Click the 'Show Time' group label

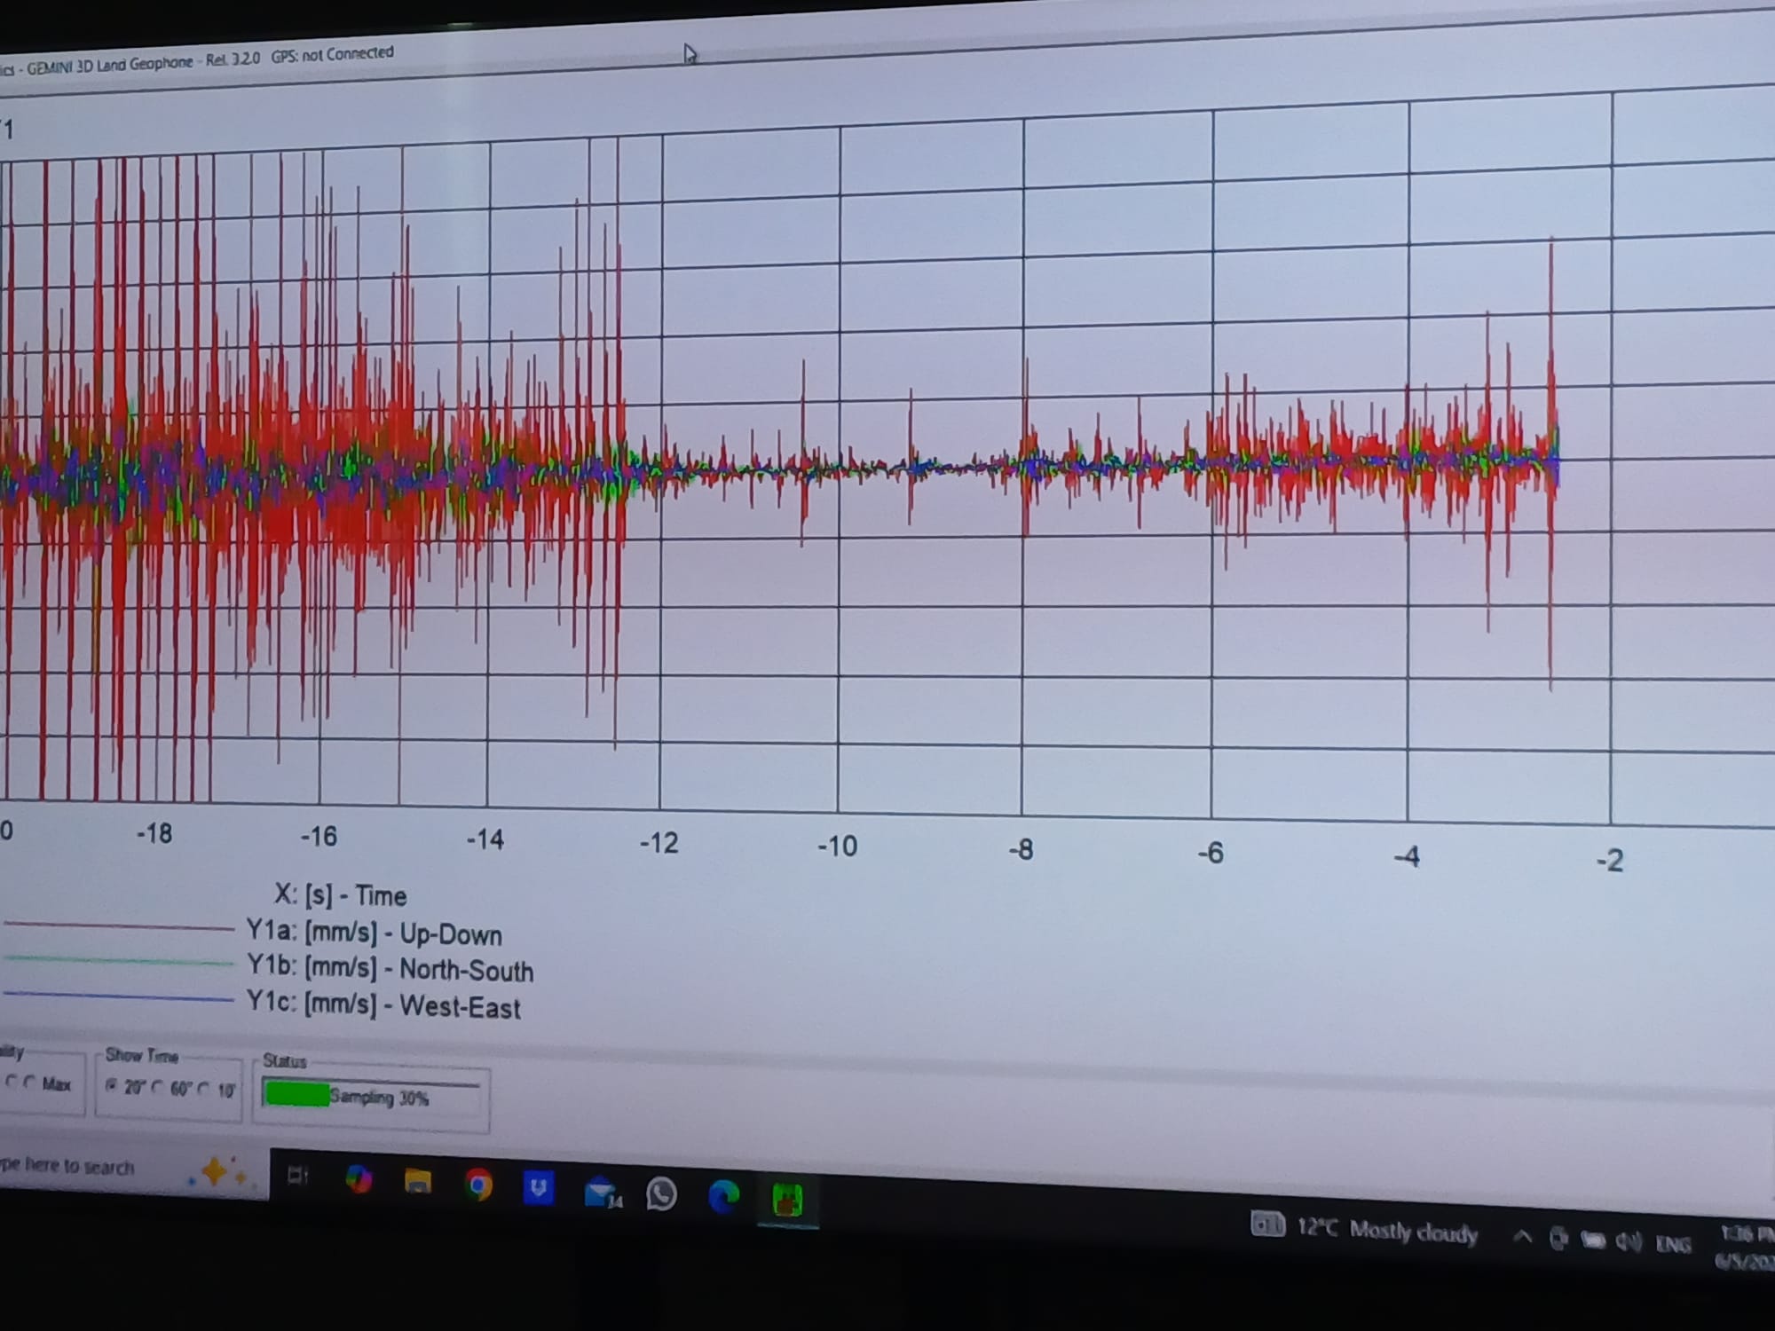(x=142, y=1055)
